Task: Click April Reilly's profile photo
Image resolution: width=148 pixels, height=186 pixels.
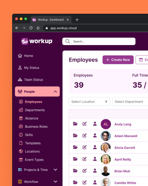Action: coord(106,159)
